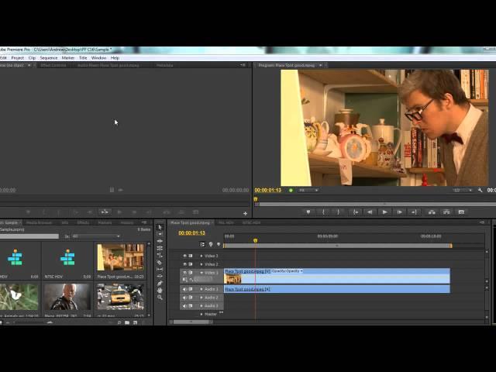Image resolution: width=496 pixels, height=372 pixels.
Task: Click Find magnifier in Project panel
Action: pos(119,322)
